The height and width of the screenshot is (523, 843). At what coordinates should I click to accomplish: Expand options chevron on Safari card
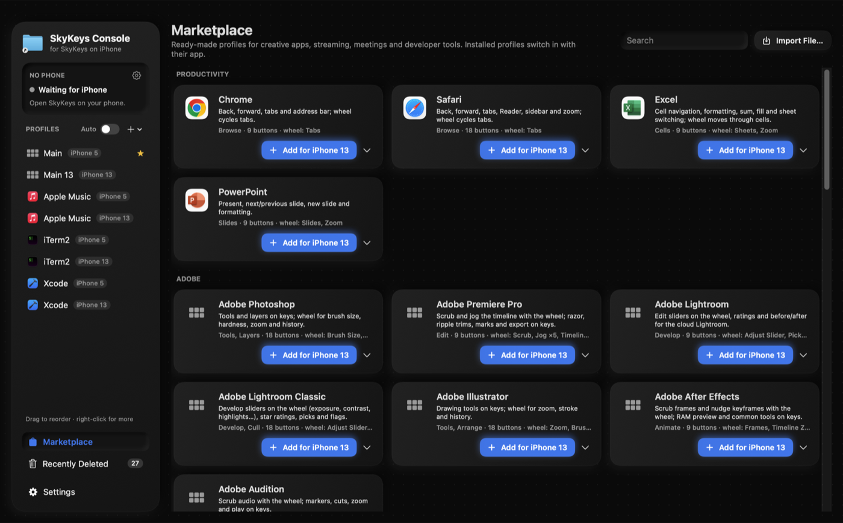(585, 150)
